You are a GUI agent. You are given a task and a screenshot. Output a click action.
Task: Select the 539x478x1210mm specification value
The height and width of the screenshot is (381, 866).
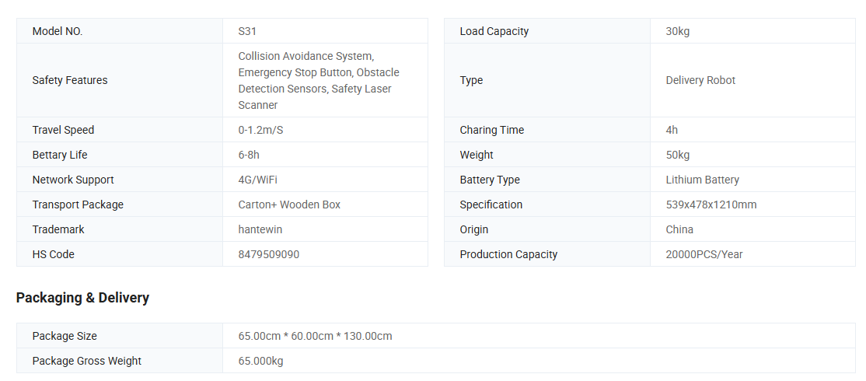pyautogui.click(x=711, y=204)
